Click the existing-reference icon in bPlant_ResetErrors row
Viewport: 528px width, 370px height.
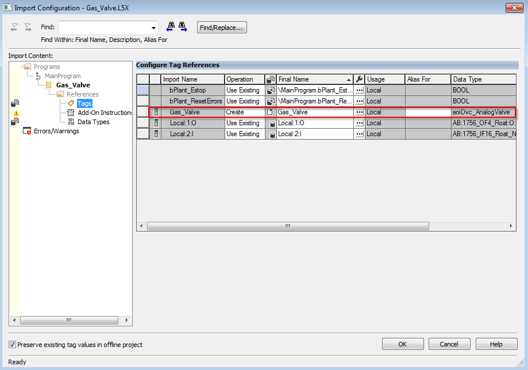tap(271, 101)
